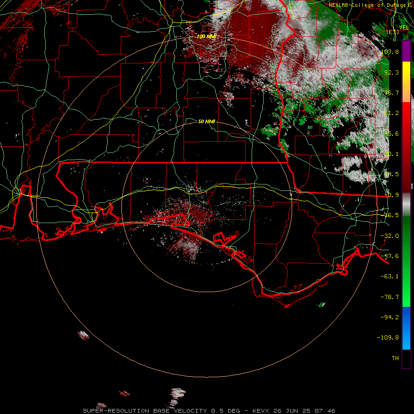
Task: Click the 107.8 velocity scale value
Action: click(x=390, y=52)
